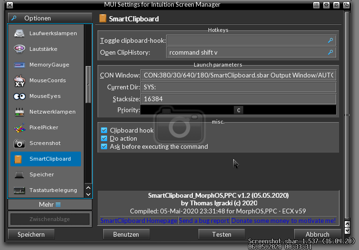
Task: Click key picker for Toggle clipboard-hook
Action: (330, 41)
